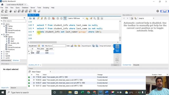
Task: Switch to the Snippets tab
Action: 136,65
